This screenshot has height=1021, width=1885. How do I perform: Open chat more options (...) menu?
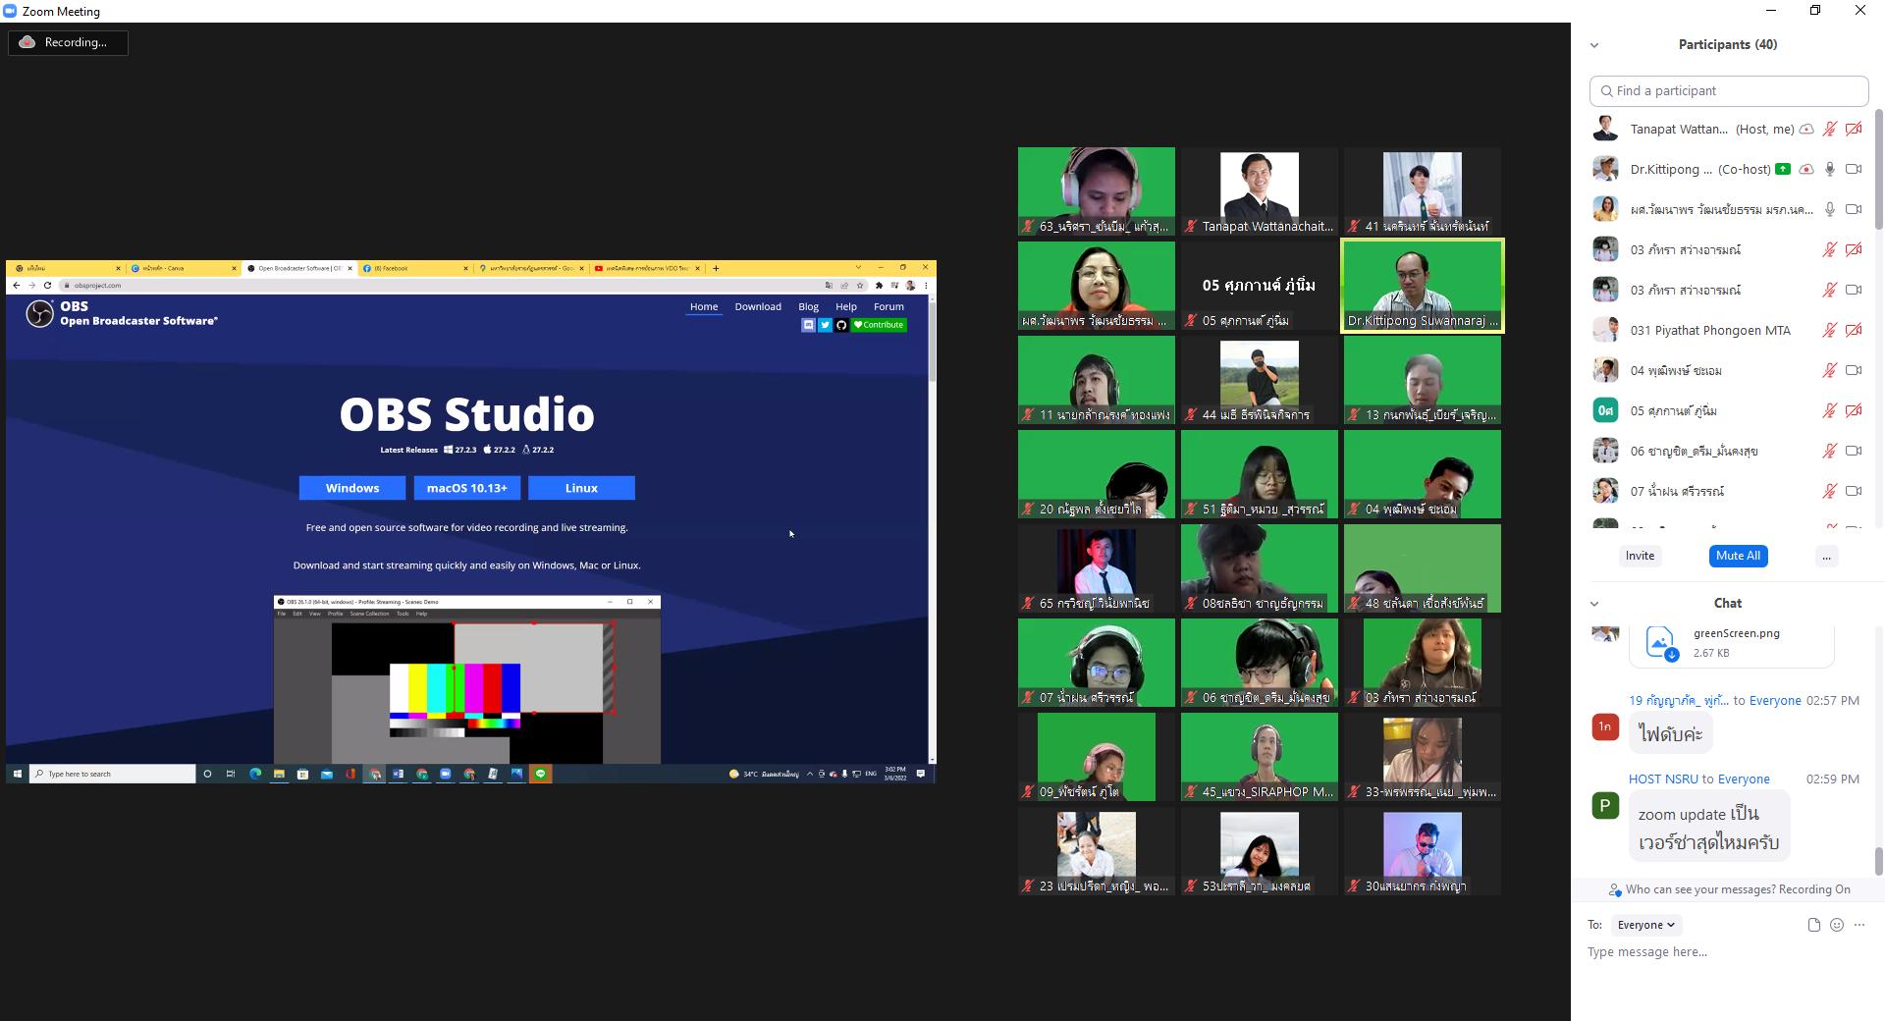[1859, 925]
